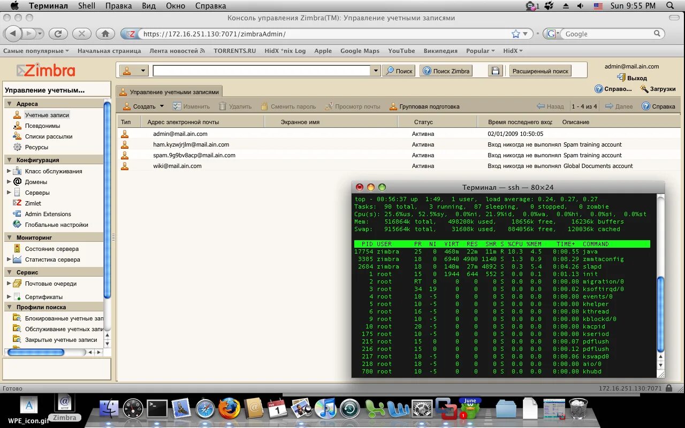Screen dimensions: 685x428
Task: Open Firefox from the Dock
Action: tap(230, 409)
